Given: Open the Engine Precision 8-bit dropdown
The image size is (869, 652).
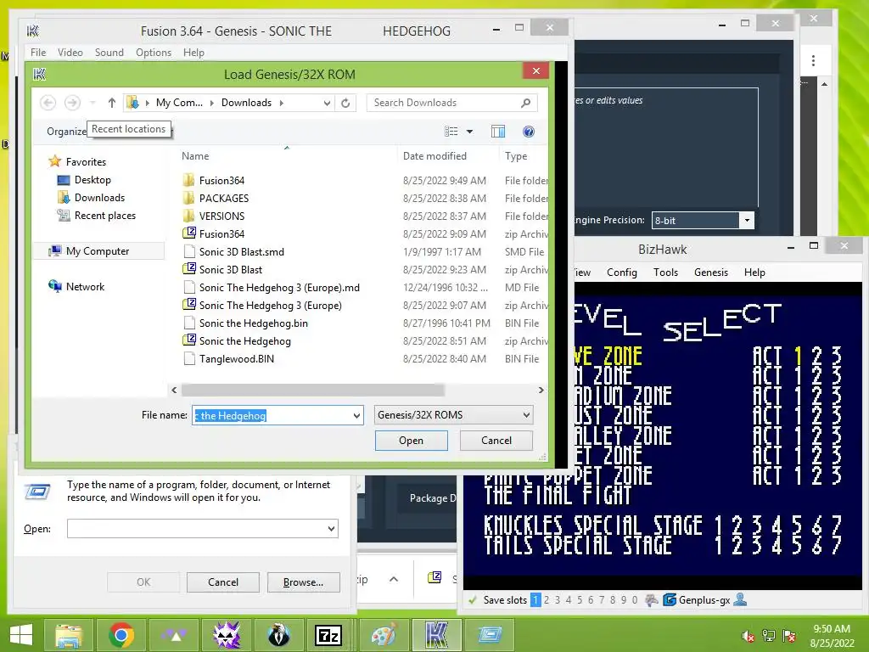Looking at the screenshot, I should [747, 220].
